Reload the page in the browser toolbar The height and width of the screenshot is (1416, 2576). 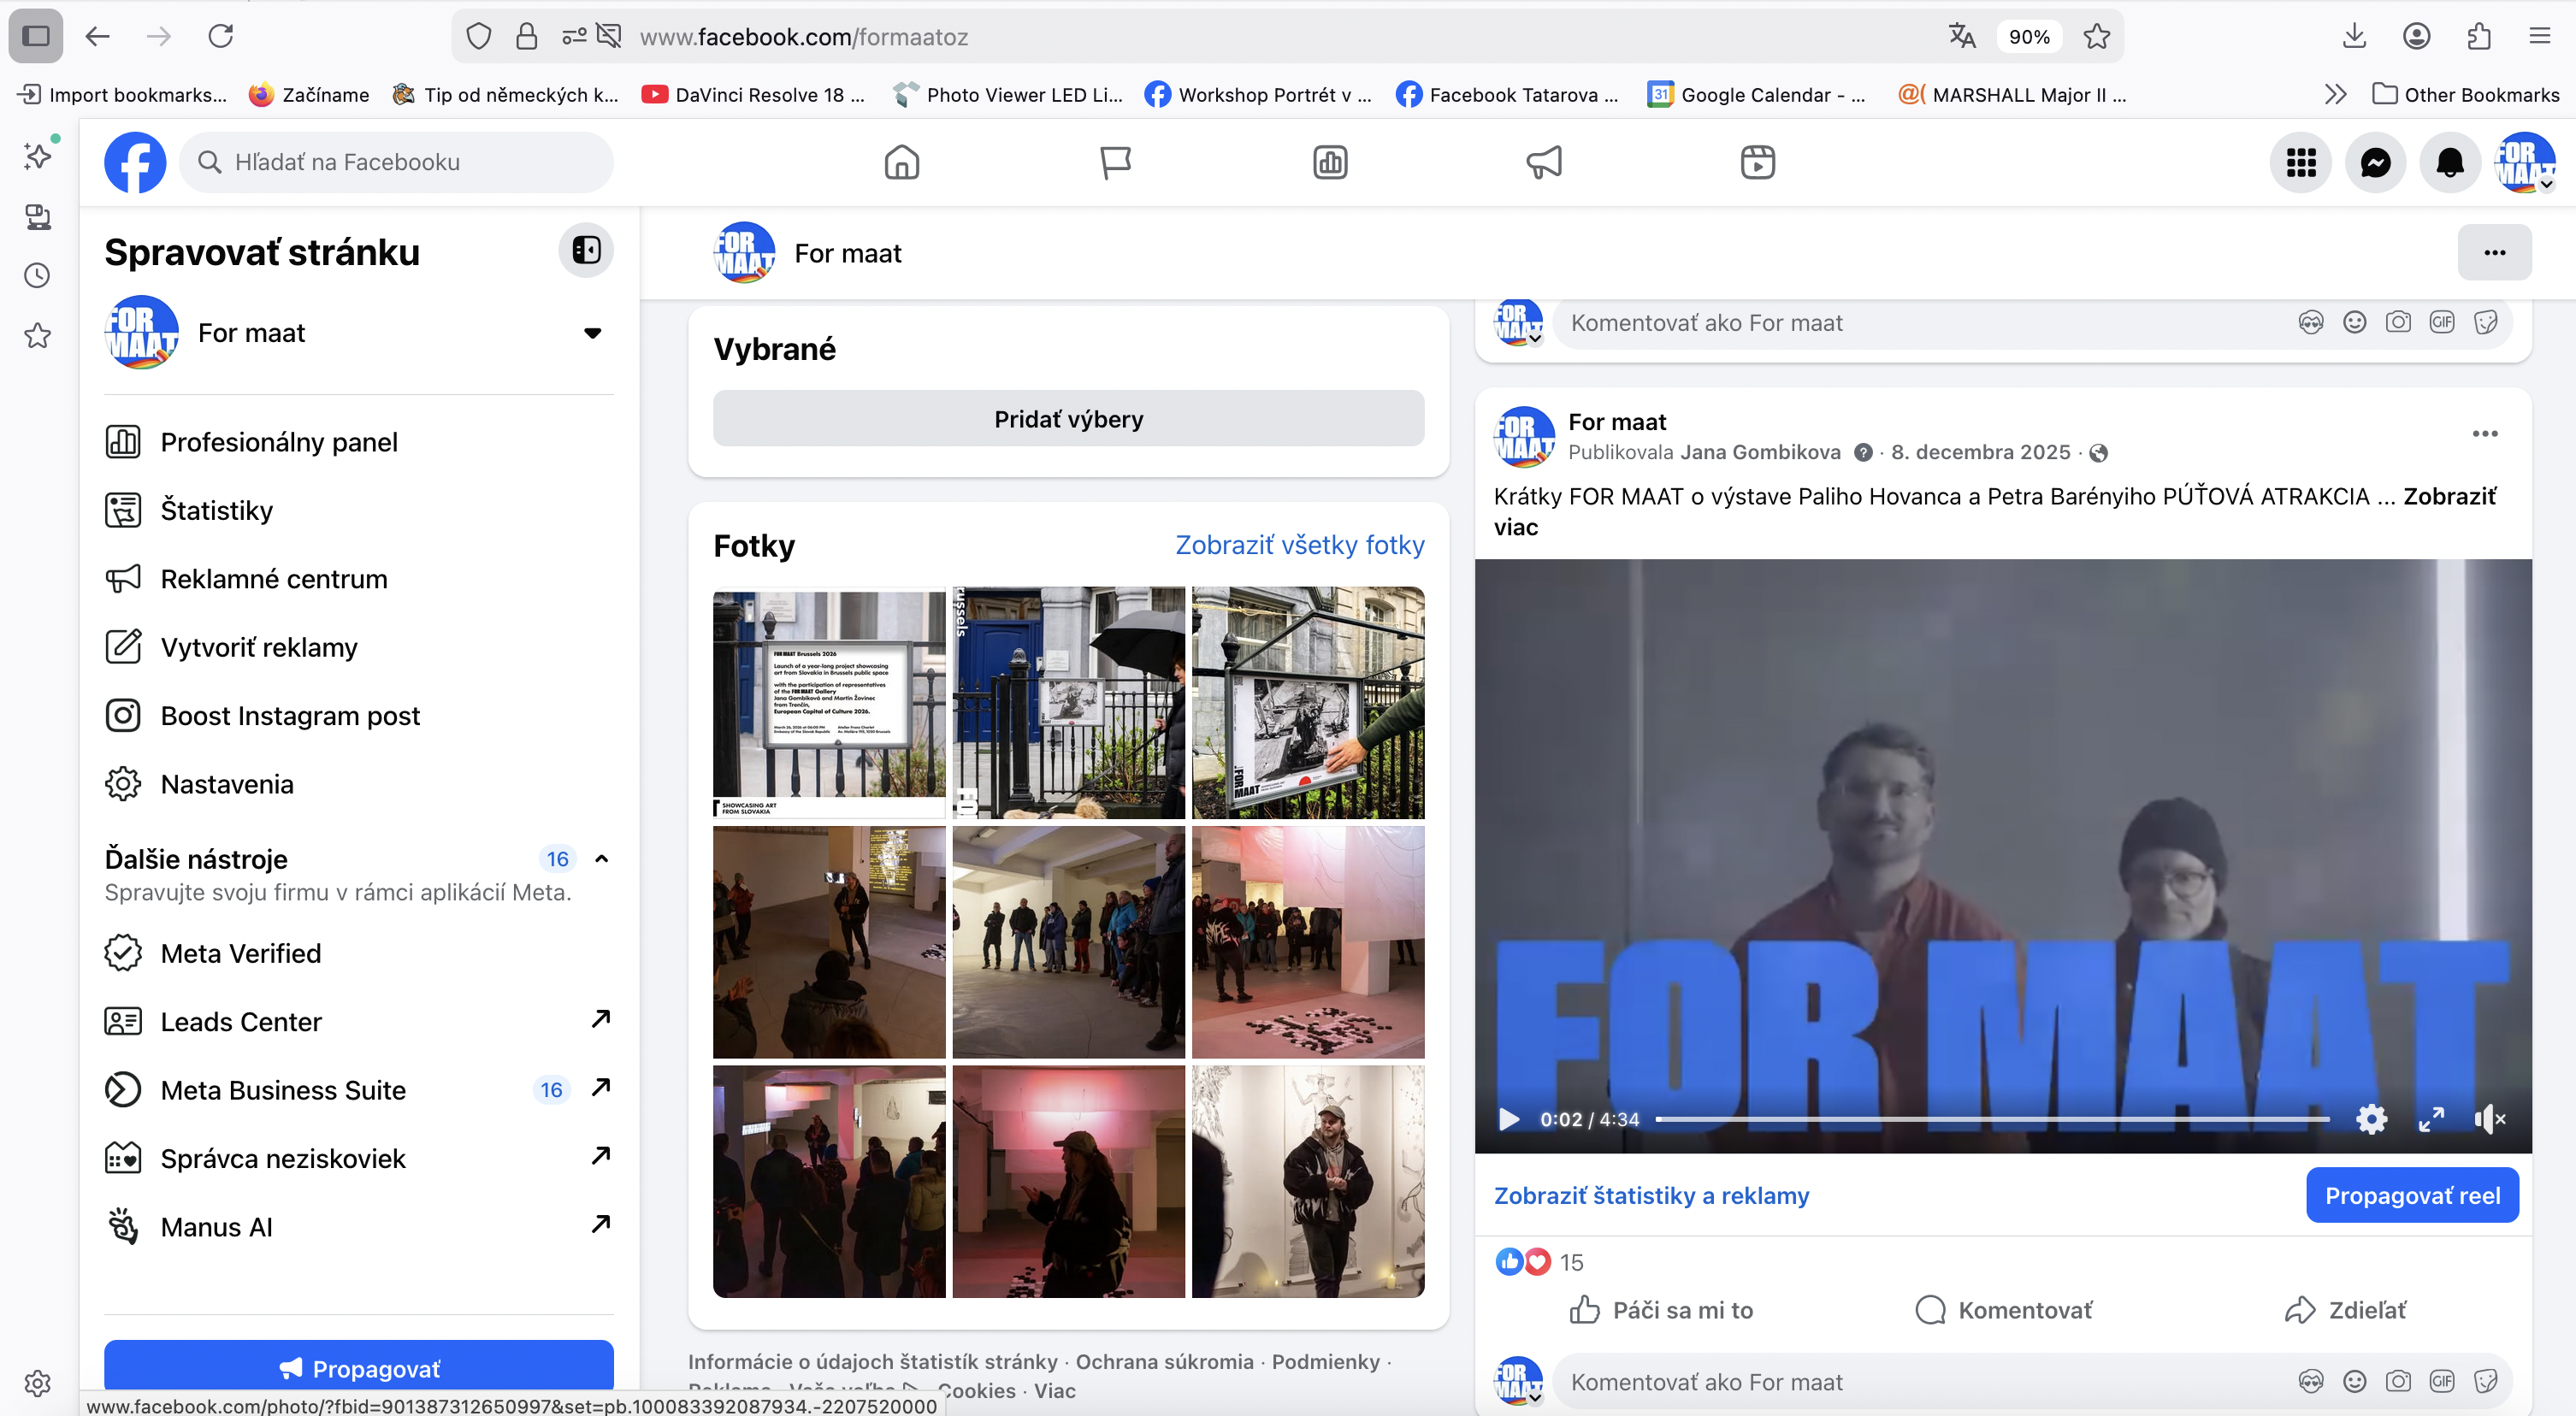(x=220, y=37)
